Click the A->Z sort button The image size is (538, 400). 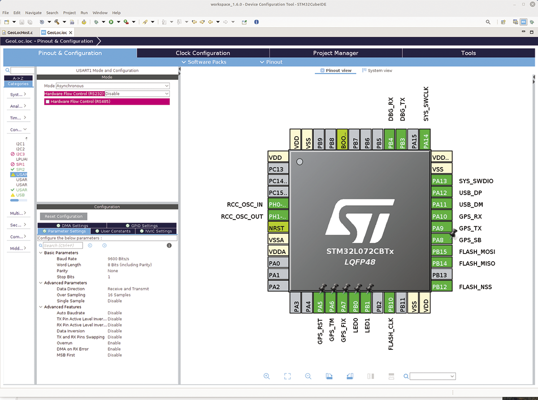pyautogui.click(x=18, y=78)
